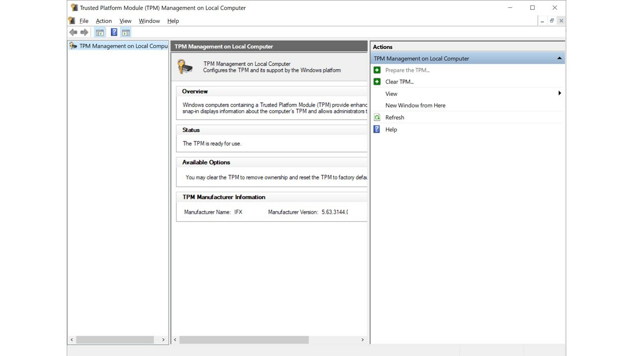
Task: Click Manufacturer Name IFX value
Action: (238, 212)
